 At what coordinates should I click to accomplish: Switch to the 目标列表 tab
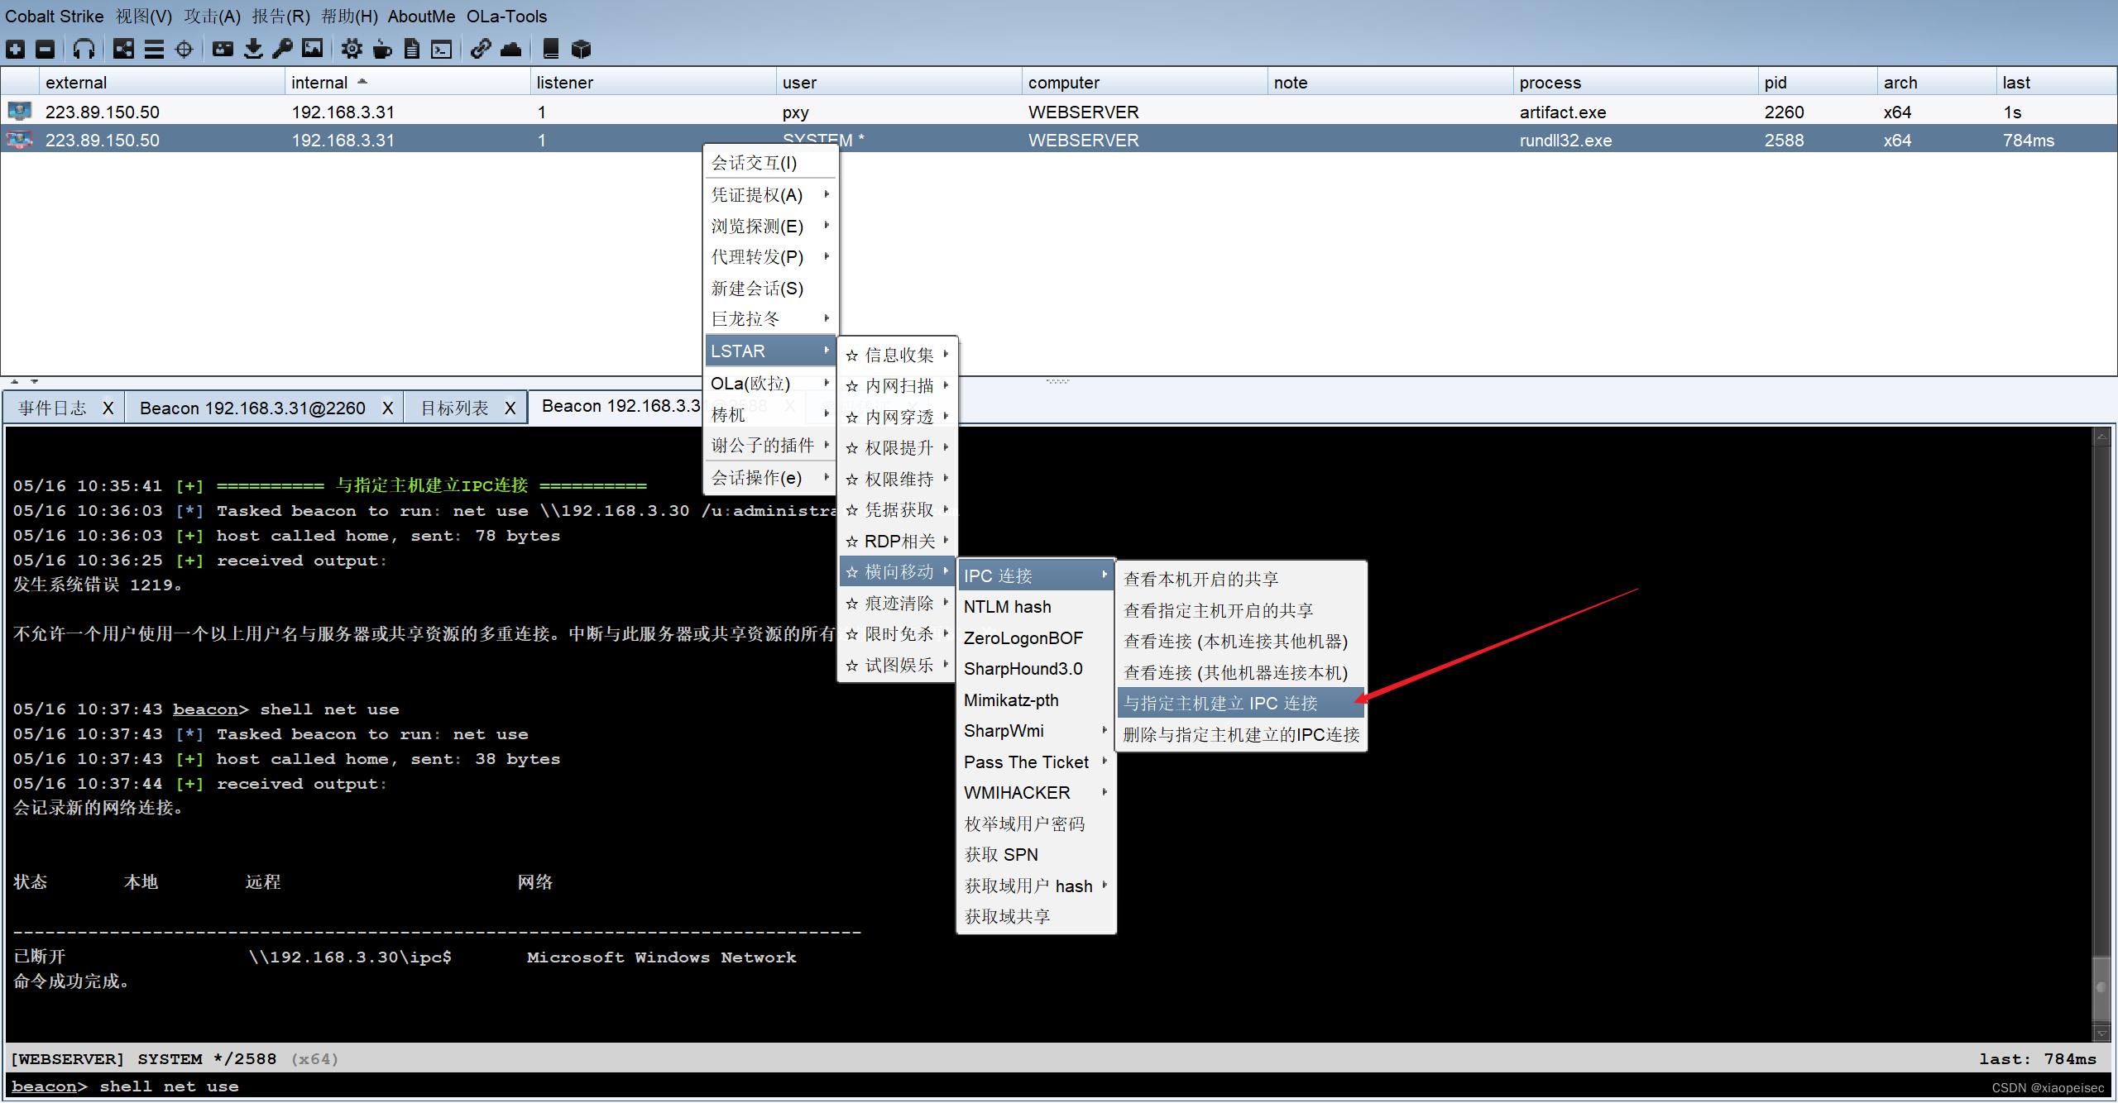pos(454,408)
